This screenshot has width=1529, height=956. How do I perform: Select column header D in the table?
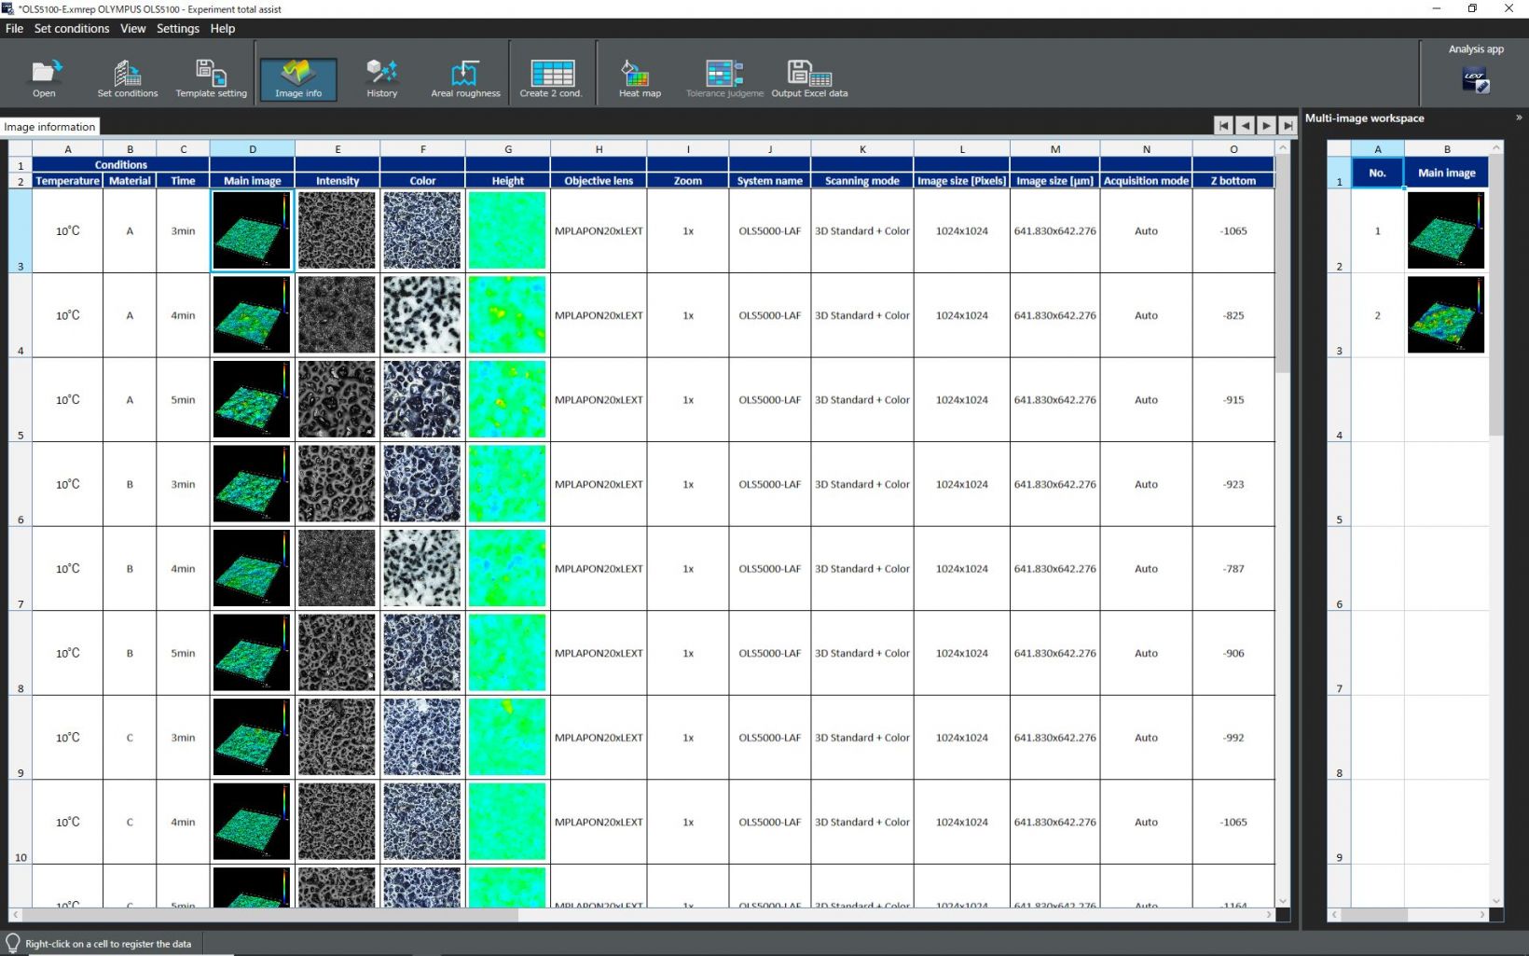coord(252,148)
